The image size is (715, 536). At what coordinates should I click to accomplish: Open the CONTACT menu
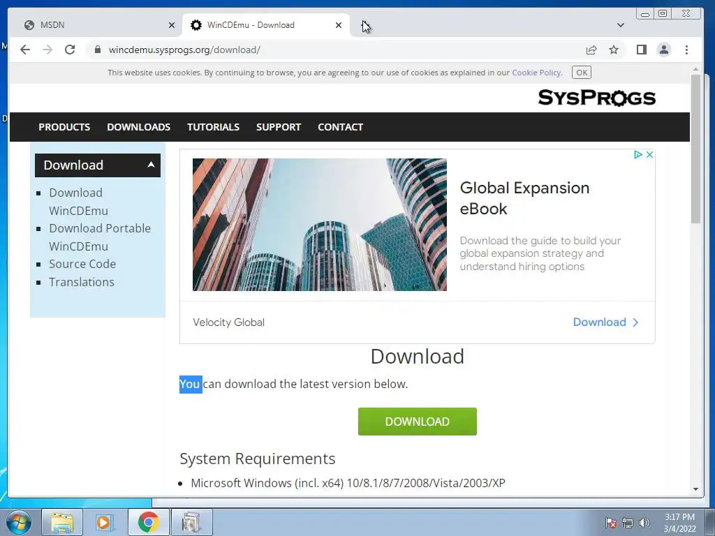click(x=340, y=127)
